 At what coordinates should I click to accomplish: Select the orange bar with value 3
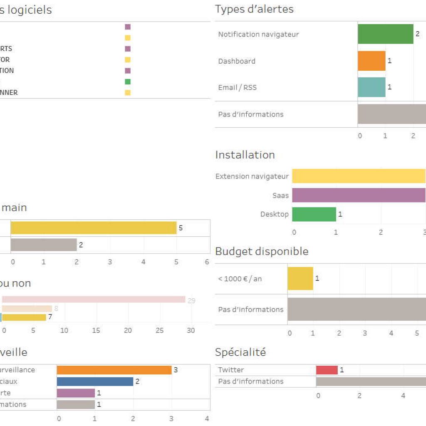click(114, 370)
